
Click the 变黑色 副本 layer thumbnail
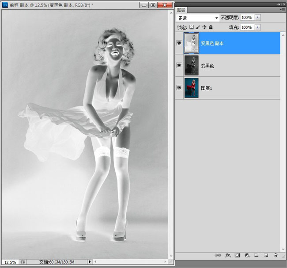click(x=192, y=43)
